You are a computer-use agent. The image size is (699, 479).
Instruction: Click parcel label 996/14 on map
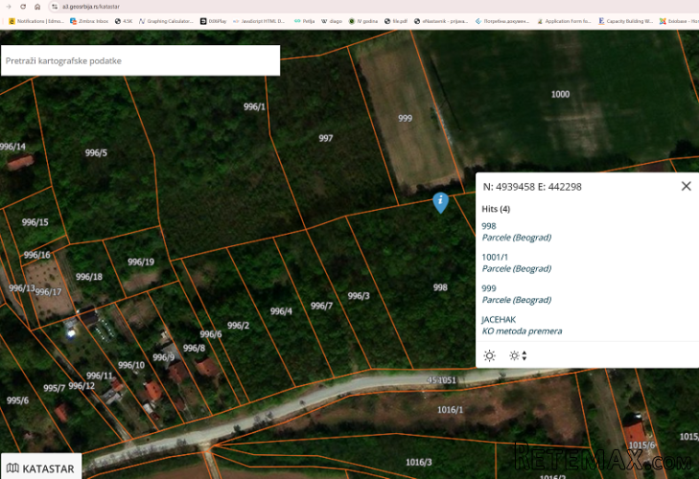pos(12,147)
